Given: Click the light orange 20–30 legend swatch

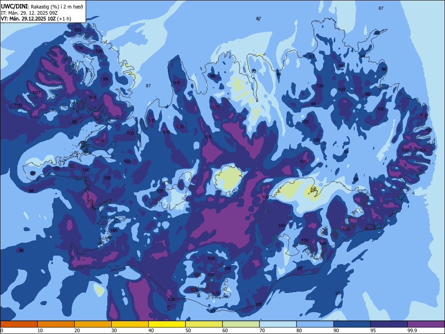Looking at the screenshot, I should [93, 324].
